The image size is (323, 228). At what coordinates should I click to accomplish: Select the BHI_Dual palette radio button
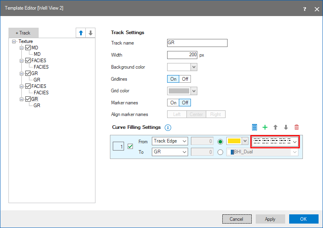pos(220,152)
